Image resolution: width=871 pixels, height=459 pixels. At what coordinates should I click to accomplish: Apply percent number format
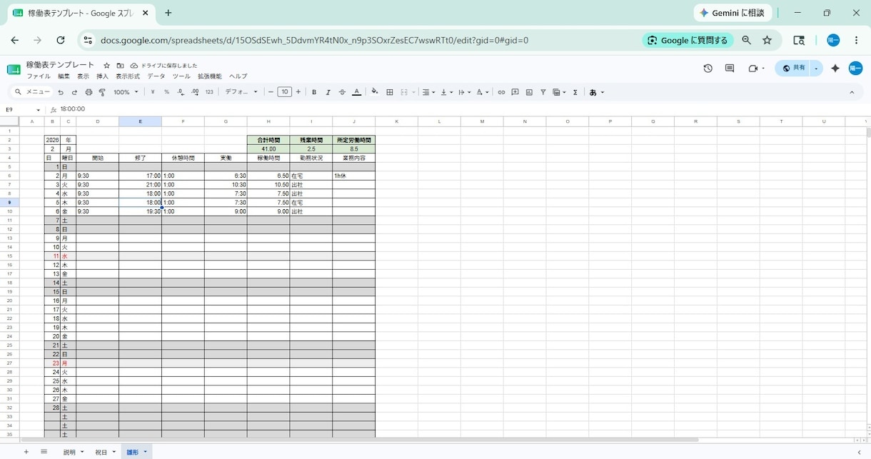coord(166,92)
